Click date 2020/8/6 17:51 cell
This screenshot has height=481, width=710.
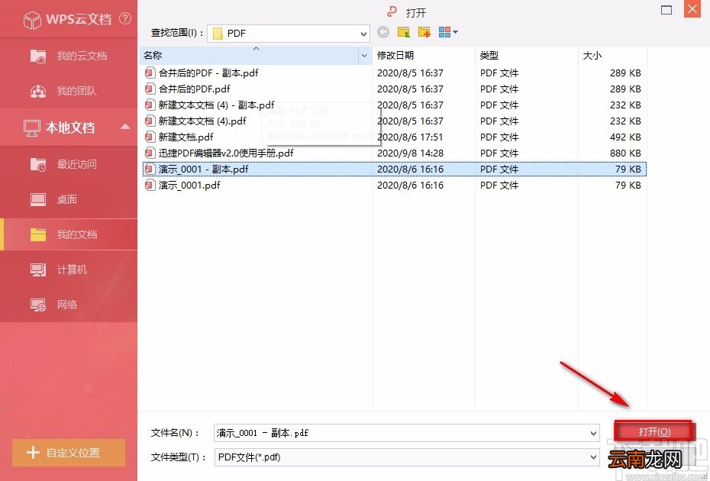[x=410, y=137]
